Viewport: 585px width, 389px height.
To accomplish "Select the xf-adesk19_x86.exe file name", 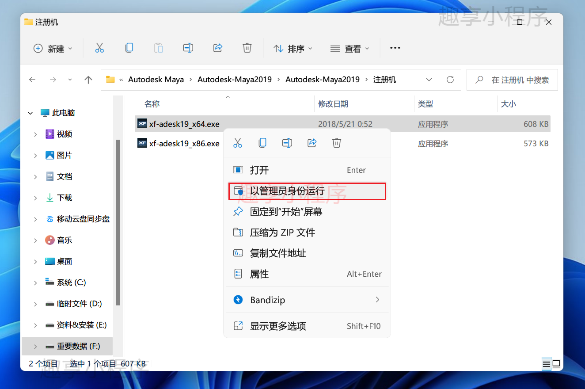I will click(184, 143).
